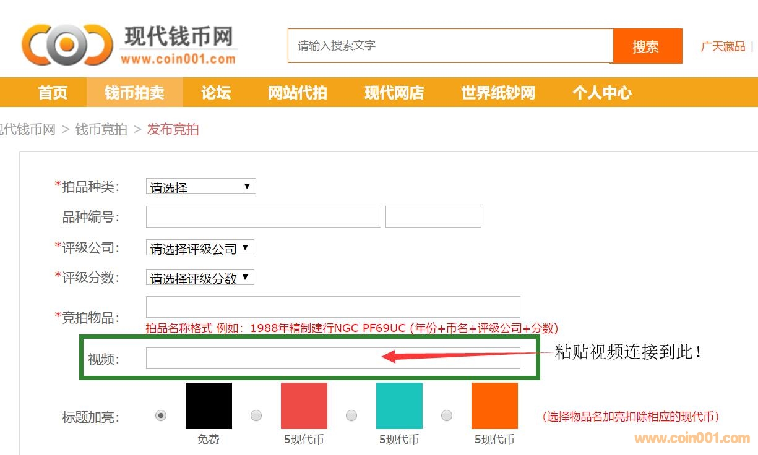Click the orange 搜索 button

(647, 46)
